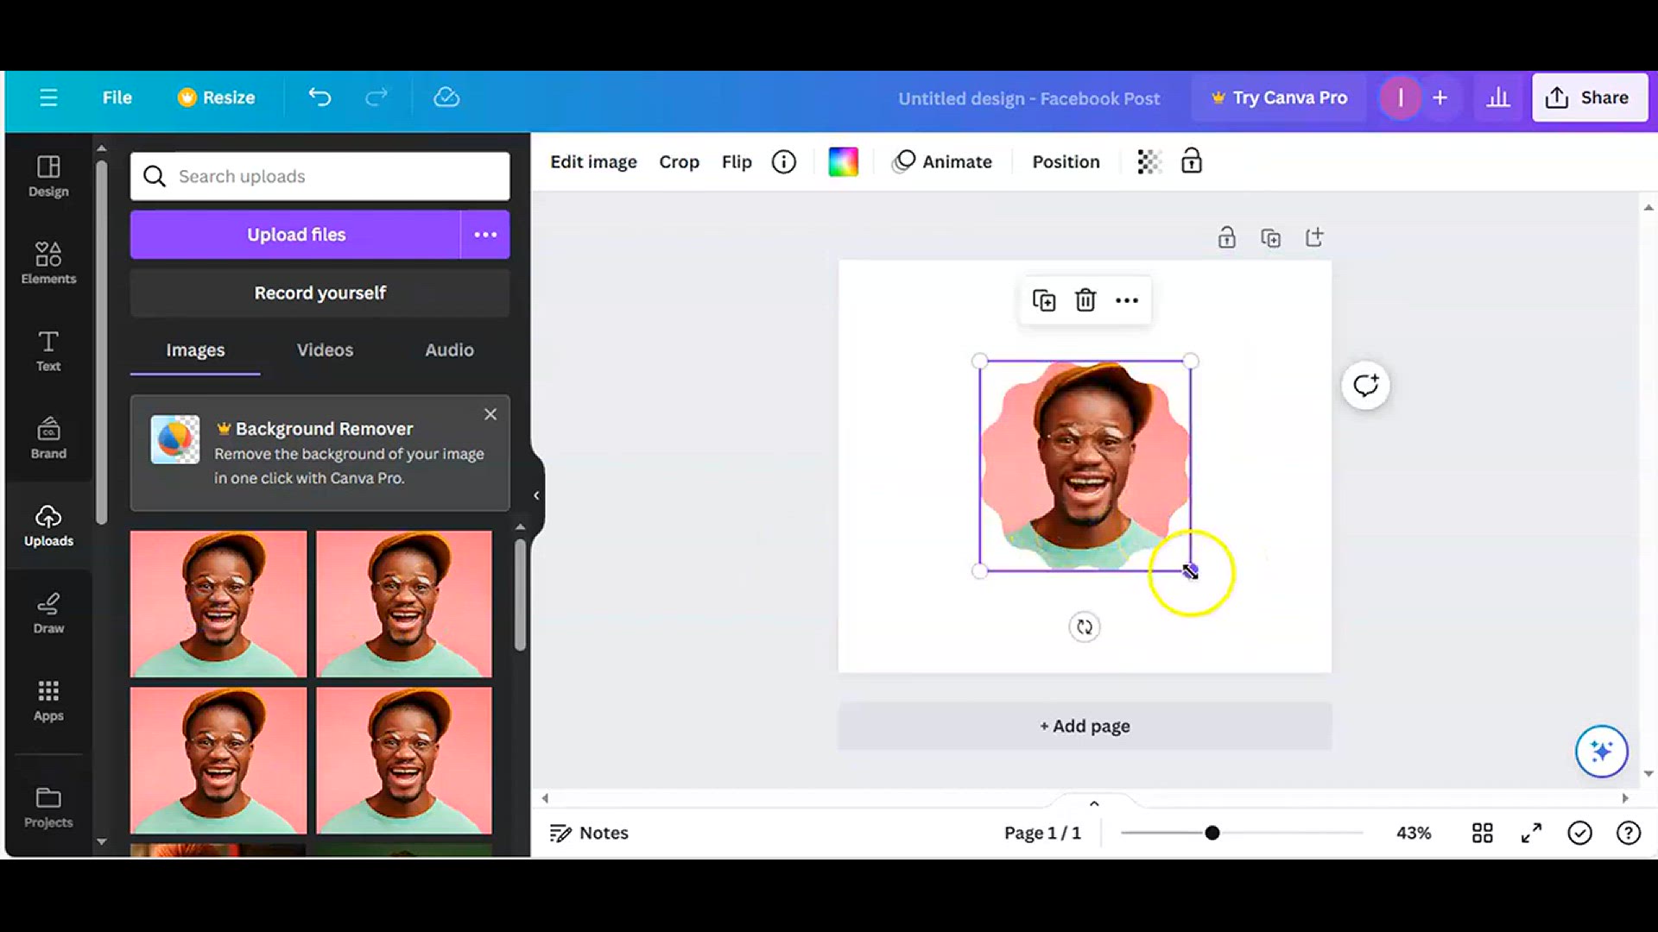1658x932 pixels.
Task: Click the Search uploads field
Action: (x=320, y=176)
